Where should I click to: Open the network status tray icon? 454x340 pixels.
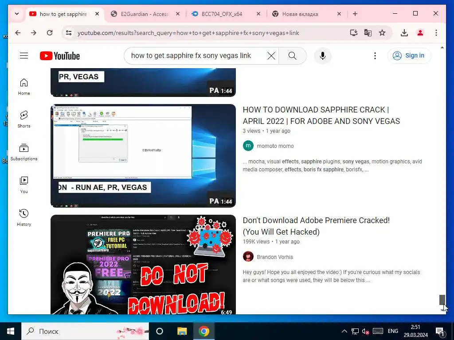click(355, 331)
